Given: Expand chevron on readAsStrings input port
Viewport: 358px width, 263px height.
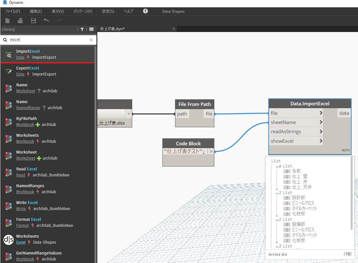Looking at the screenshot, I should pos(321,132).
